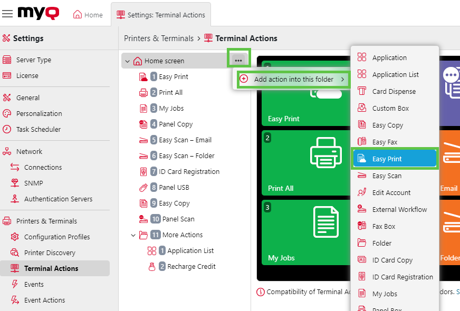Viewport: 460px width, 311px height.
Task: Open the hamburger main menu
Action: (x=7, y=14)
